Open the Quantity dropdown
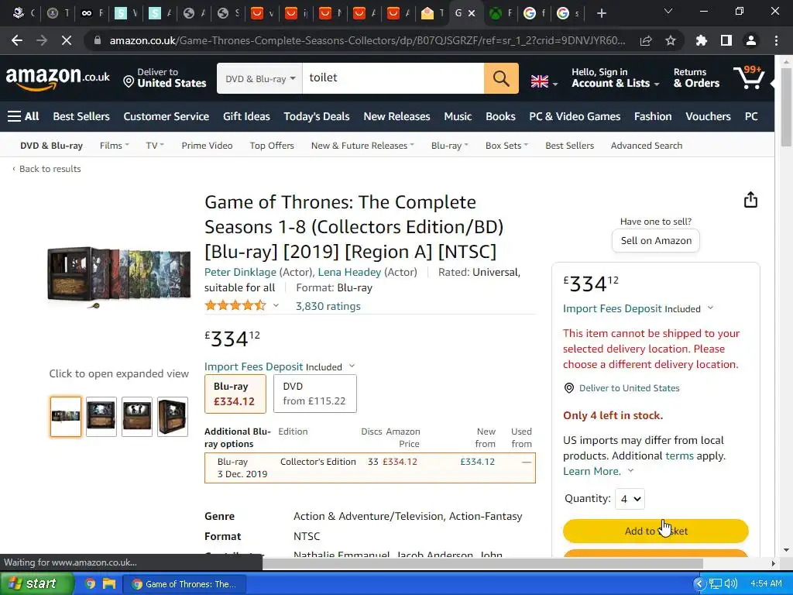Image resolution: width=793 pixels, height=595 pixels. point(630,499)
